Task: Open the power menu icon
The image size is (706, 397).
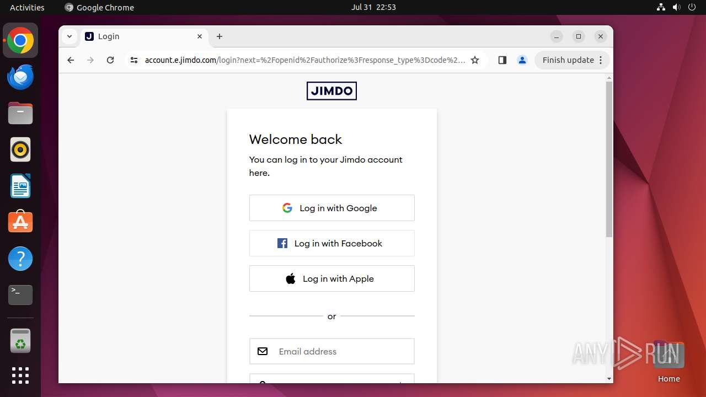Action: [692, 7]
